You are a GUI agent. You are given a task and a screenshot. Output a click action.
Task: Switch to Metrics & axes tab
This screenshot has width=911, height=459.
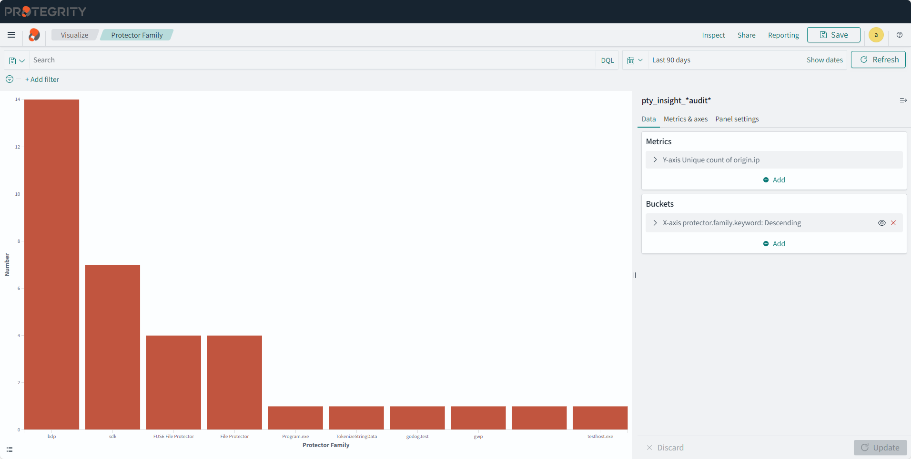pyautogui.click(x=685, y=119)
